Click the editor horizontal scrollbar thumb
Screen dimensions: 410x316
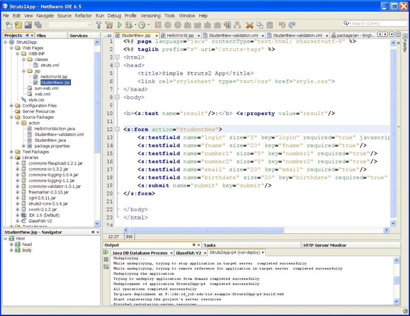click(207, 230)
